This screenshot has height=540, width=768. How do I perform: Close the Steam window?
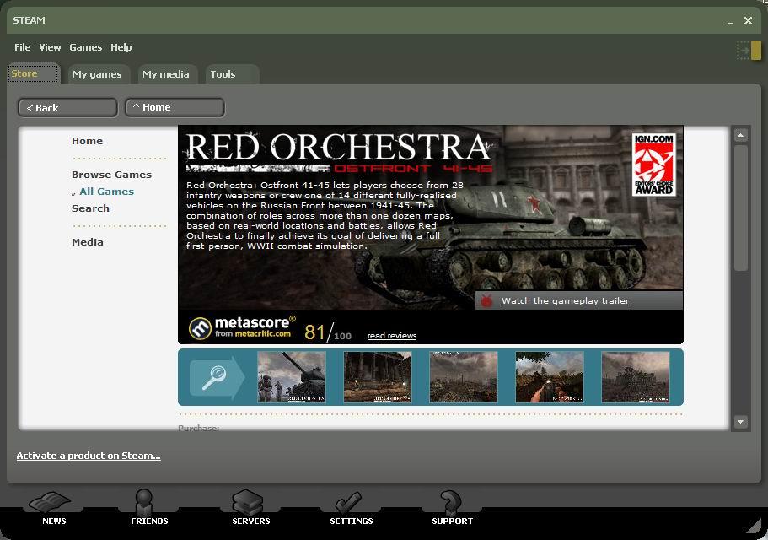coord(748,20)
